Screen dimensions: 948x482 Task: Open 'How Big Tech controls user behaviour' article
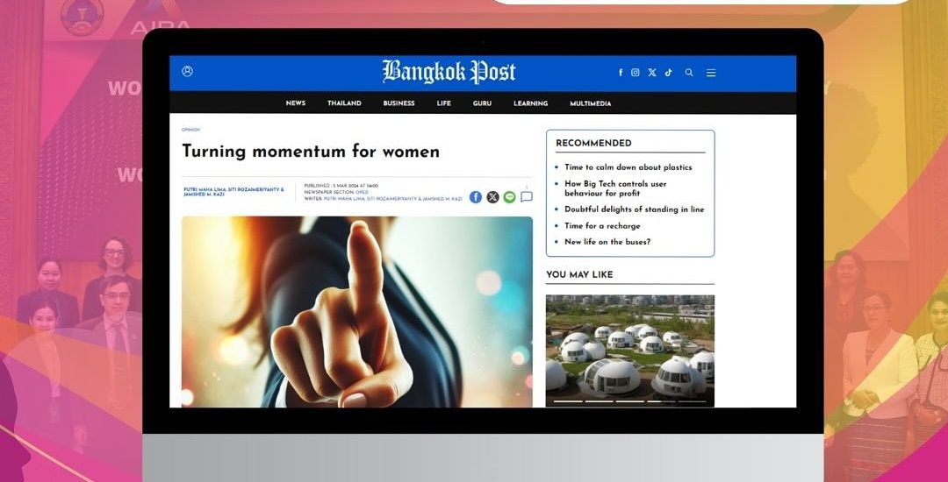click(x=615, y=188)
